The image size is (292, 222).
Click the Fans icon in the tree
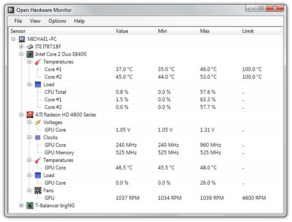click(x=38, y=191)
